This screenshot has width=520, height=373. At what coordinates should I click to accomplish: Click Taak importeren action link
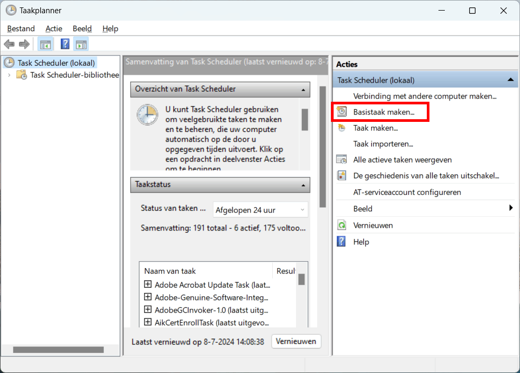(383, 144)
